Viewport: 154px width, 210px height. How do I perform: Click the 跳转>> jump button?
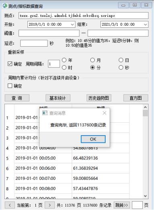[122, 205]
